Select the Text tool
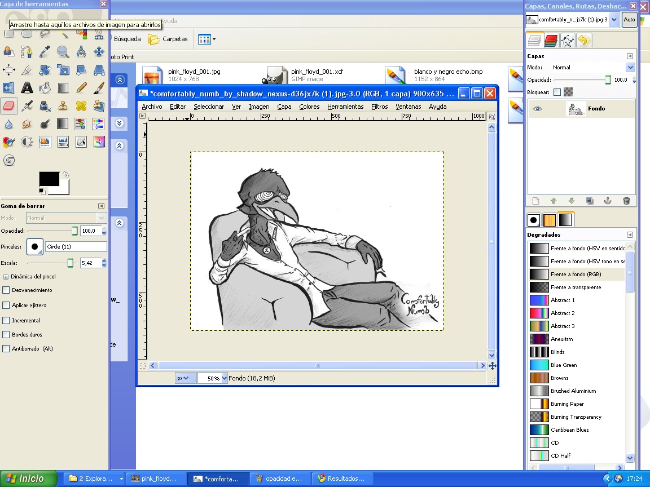Image resolution: width=650 pixels, height=487 pixels. point(27,88)
